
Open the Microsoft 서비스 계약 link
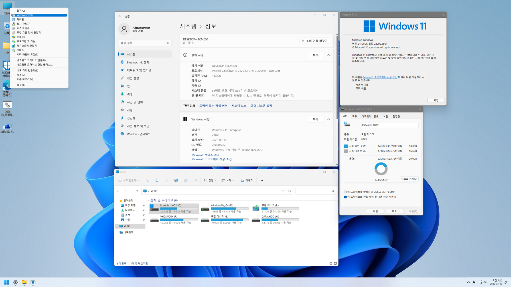[x=205, y=155]
